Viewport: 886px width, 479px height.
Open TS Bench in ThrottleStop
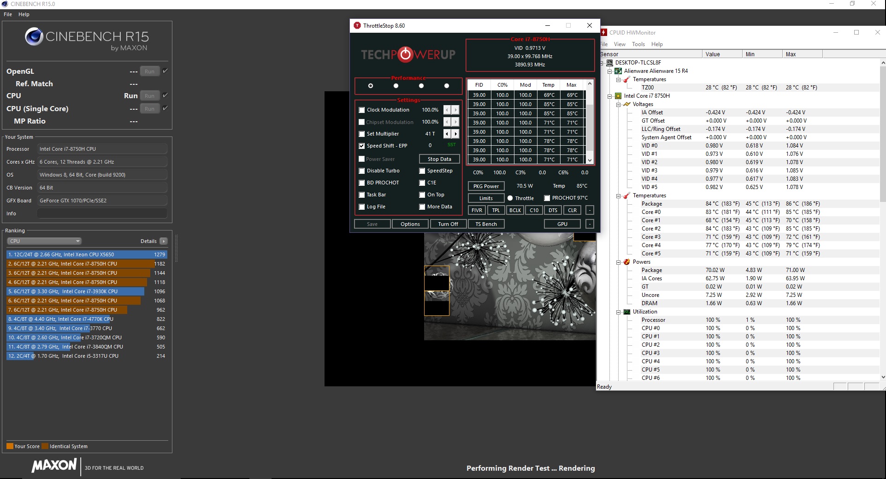pyautogui.click(x=486, y=224)
